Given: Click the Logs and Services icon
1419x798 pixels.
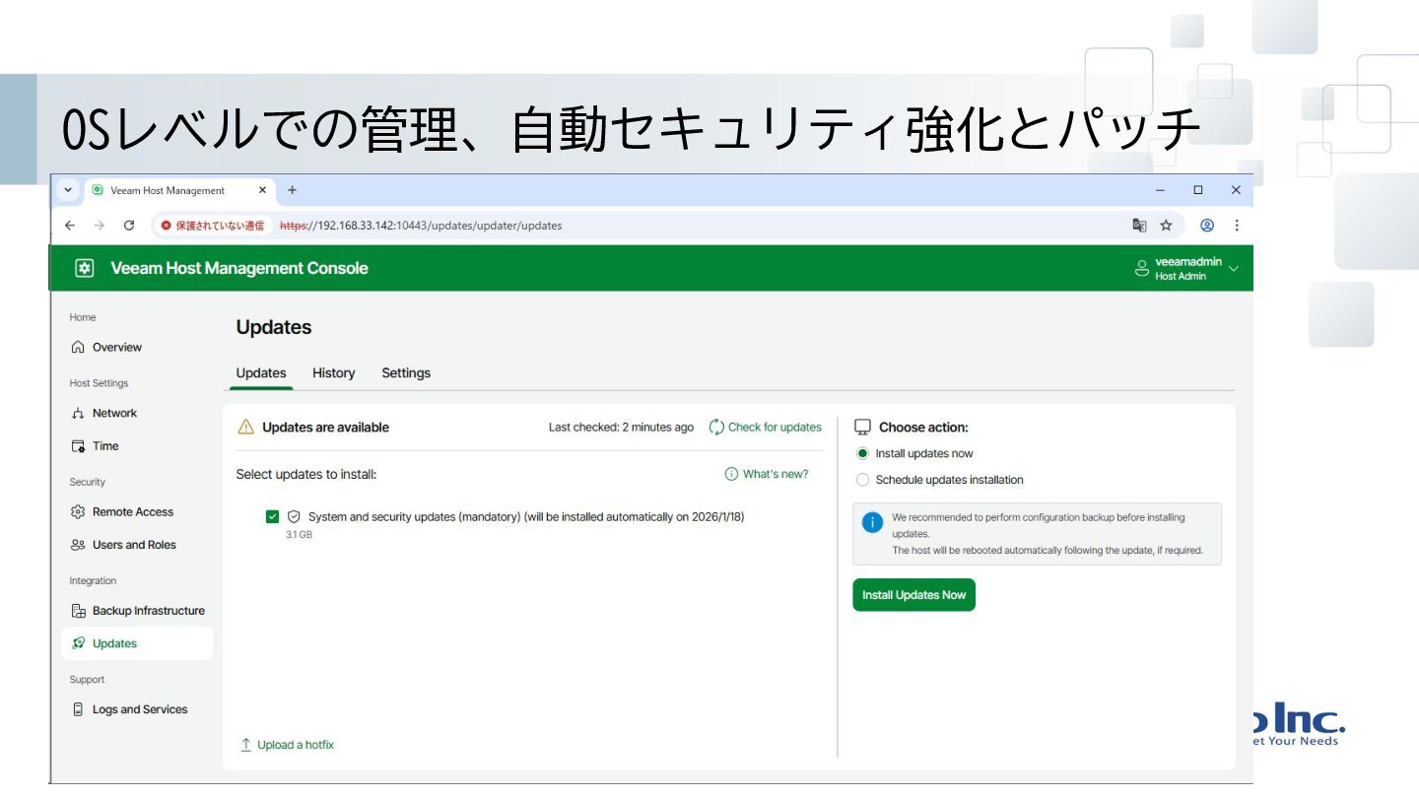Looking at the screenshot, I should (x=78, y=709).
